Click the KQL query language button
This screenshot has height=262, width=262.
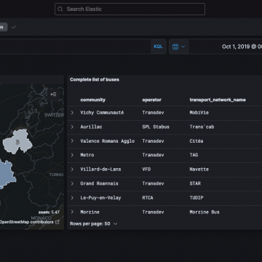click(158, 47)
